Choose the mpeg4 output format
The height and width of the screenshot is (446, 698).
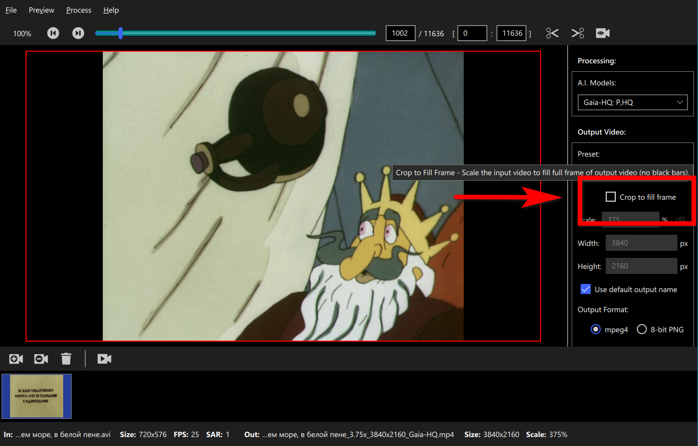[596, 330]
